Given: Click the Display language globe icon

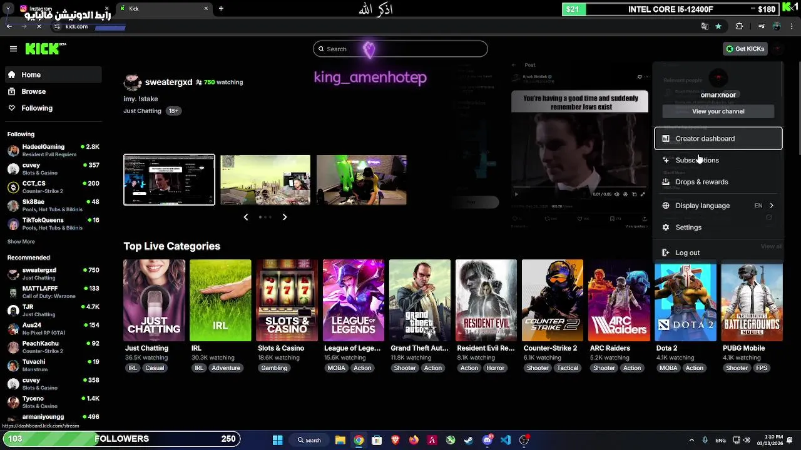Looking at the screenshot, I should click(666, 206).
